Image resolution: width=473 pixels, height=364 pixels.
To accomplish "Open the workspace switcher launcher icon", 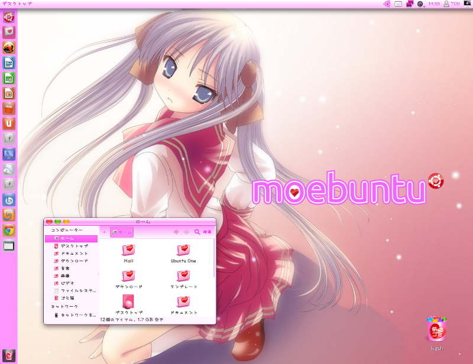I will [9, 246].
